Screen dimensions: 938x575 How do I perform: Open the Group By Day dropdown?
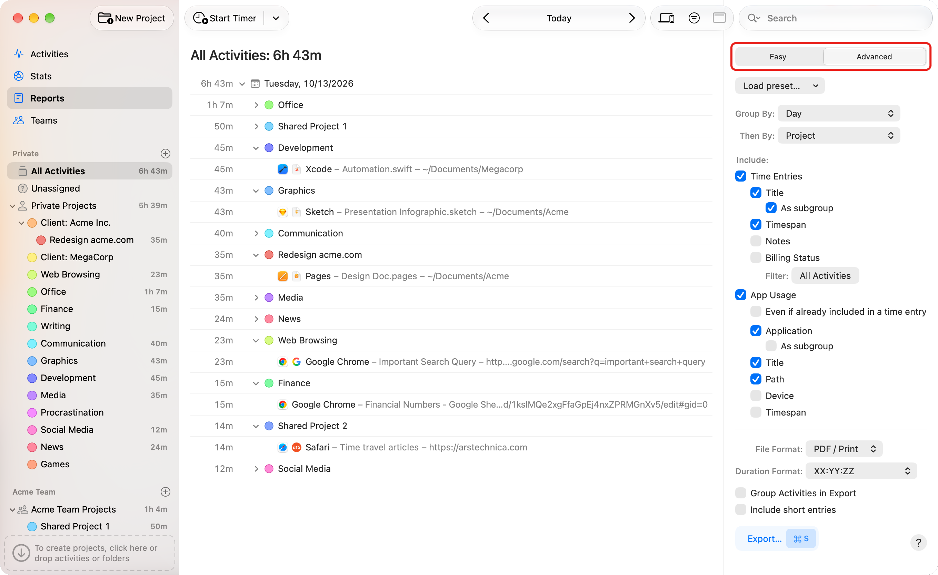839,113
